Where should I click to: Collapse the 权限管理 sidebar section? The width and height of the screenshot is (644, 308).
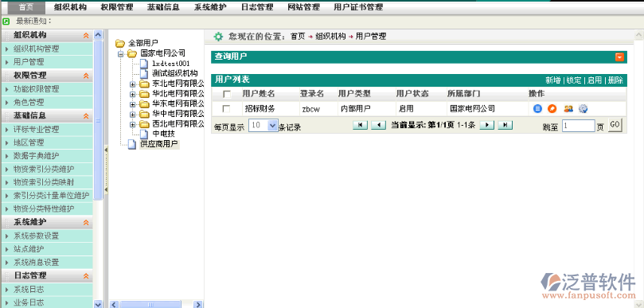click(86, 76)
